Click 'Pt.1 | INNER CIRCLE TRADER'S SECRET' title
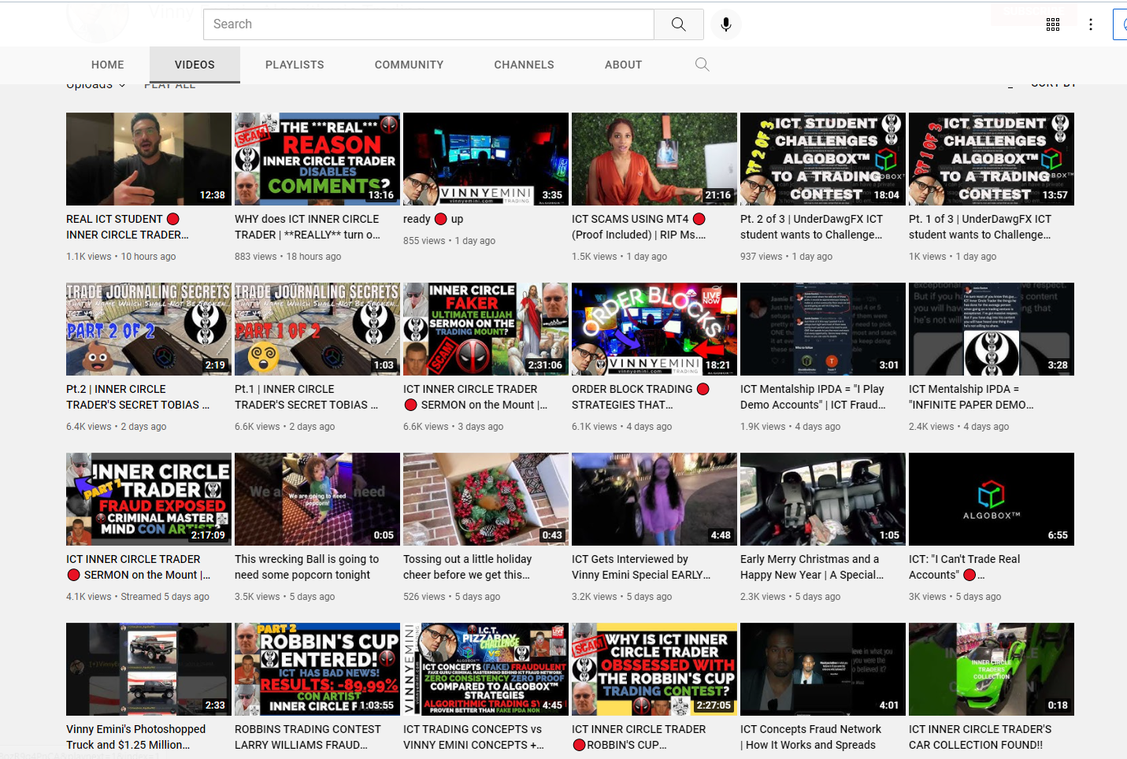 pyautogui.click(x=306, y=397)
